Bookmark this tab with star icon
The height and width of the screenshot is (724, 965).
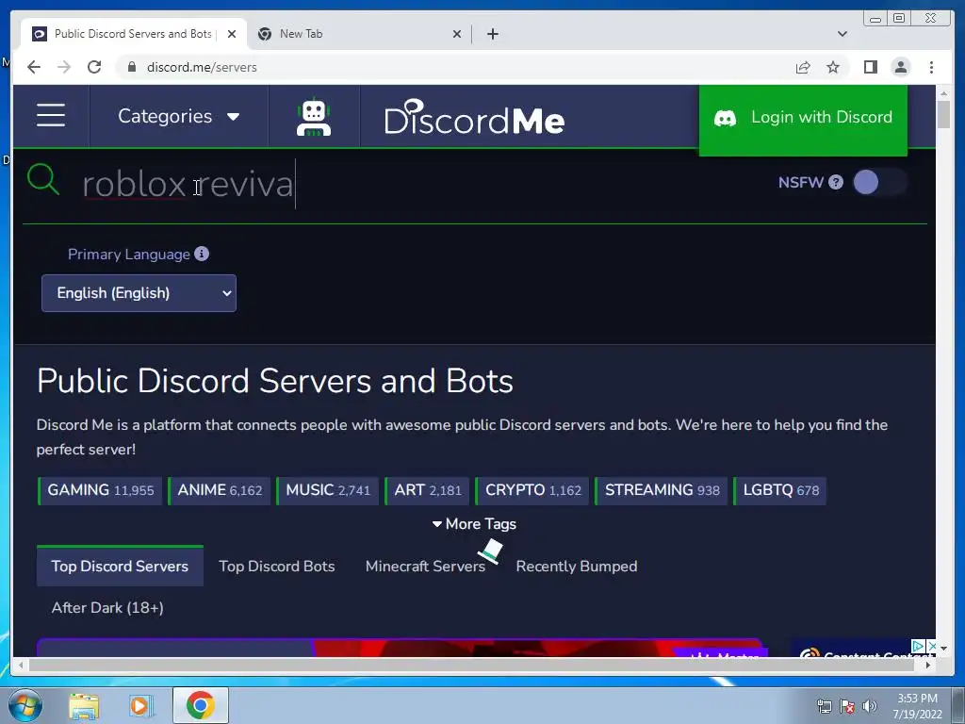click(833, 67)
